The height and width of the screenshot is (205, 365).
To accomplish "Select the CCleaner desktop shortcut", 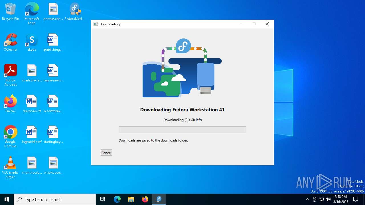I will tap(11, 43).
